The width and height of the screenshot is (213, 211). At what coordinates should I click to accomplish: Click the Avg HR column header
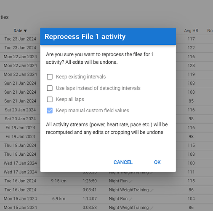191,31
